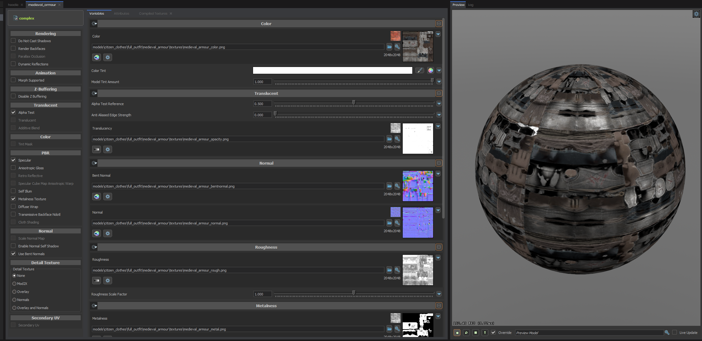Viewport: 702px width, 341px height.
Task: Click the Alpha Test Reference slider handle
Action: 354,102
